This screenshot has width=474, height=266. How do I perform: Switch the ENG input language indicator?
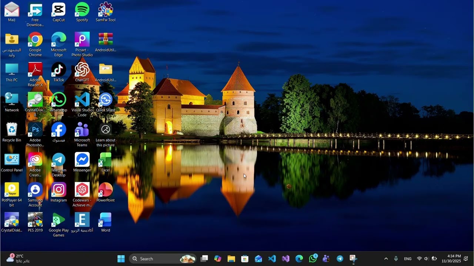[408, 259]
